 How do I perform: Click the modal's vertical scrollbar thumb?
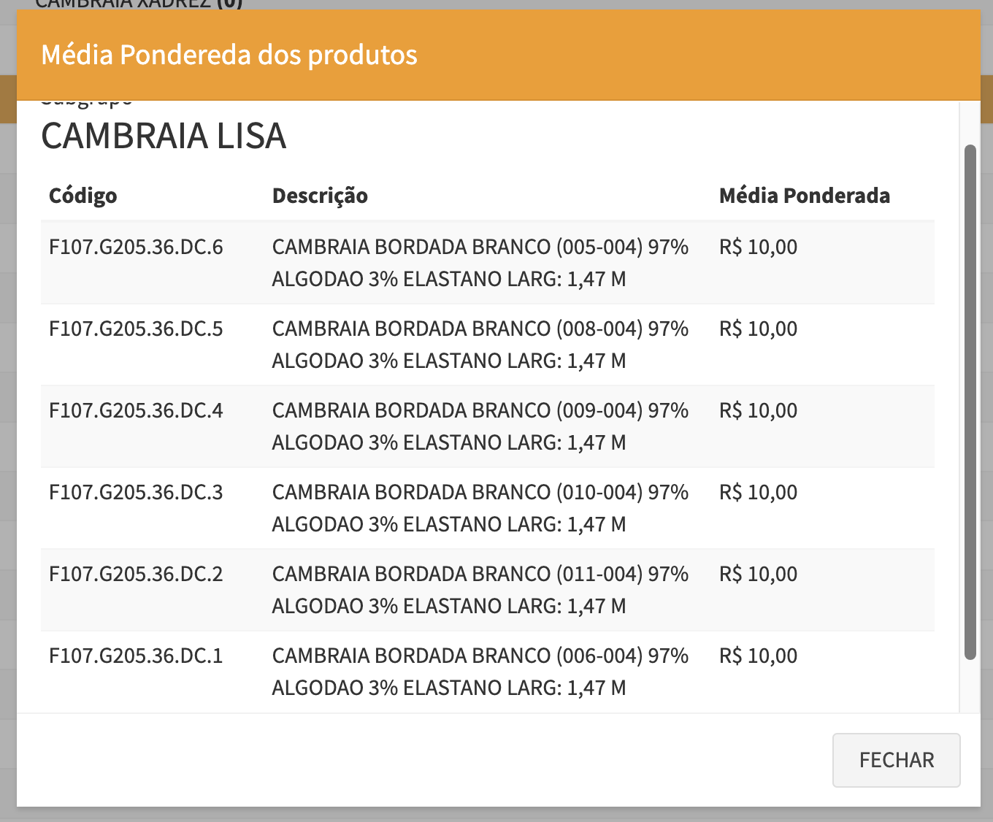(x=970, y=402)
